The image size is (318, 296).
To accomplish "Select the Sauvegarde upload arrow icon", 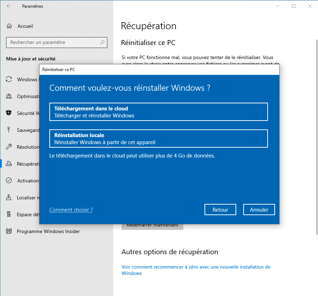I will pyautogui.click(x=9, y=130).
